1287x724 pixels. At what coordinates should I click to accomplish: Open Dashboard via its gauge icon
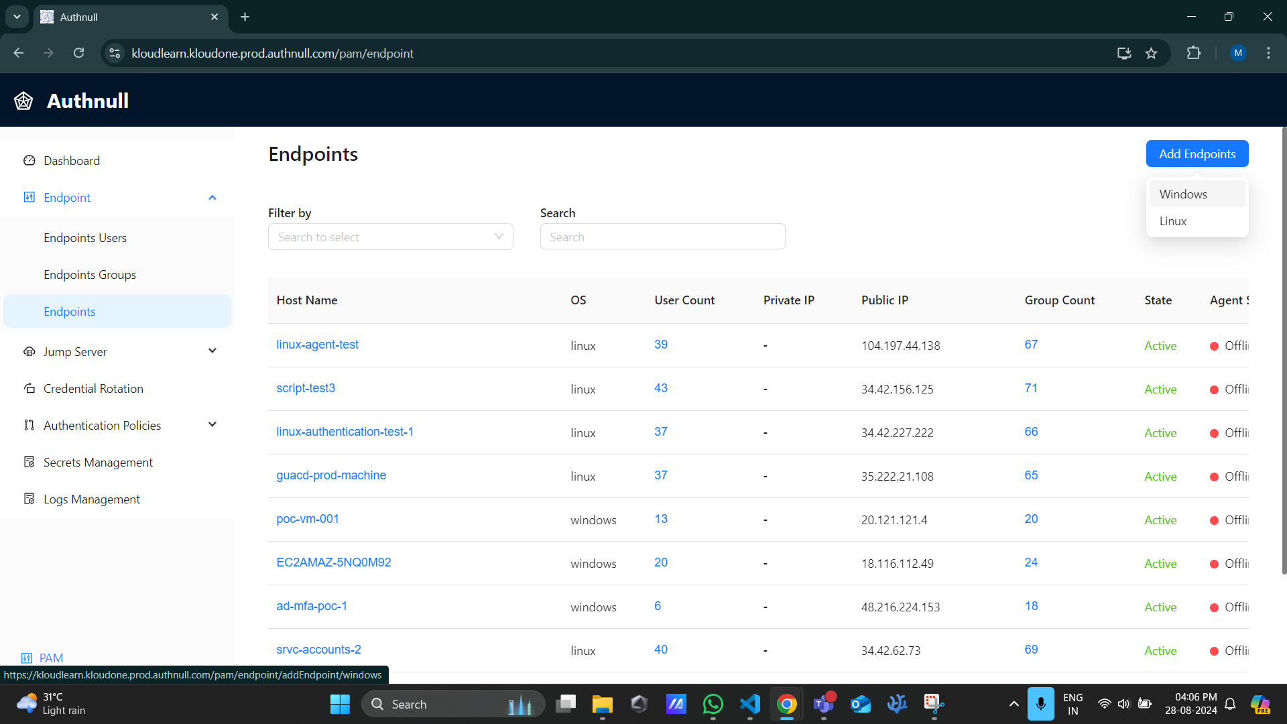tap(29, 161)
